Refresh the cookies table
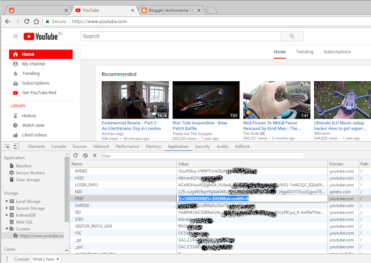 click(x=75, y=156)
